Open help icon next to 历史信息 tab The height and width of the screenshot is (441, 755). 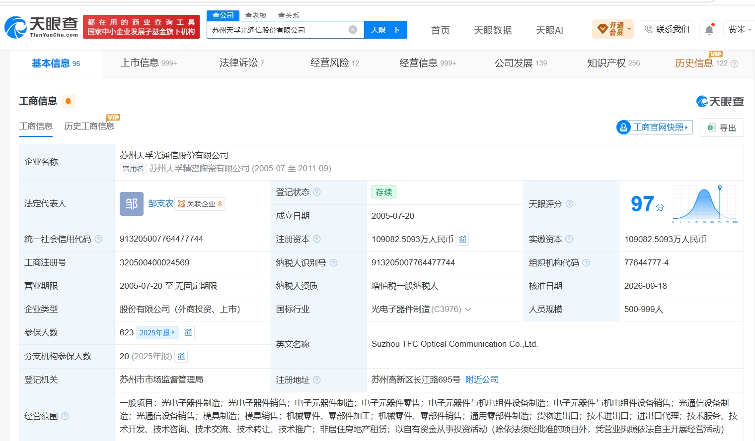coord(735,63)
